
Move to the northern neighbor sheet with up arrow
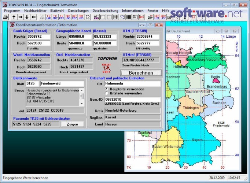click(14, 17)
